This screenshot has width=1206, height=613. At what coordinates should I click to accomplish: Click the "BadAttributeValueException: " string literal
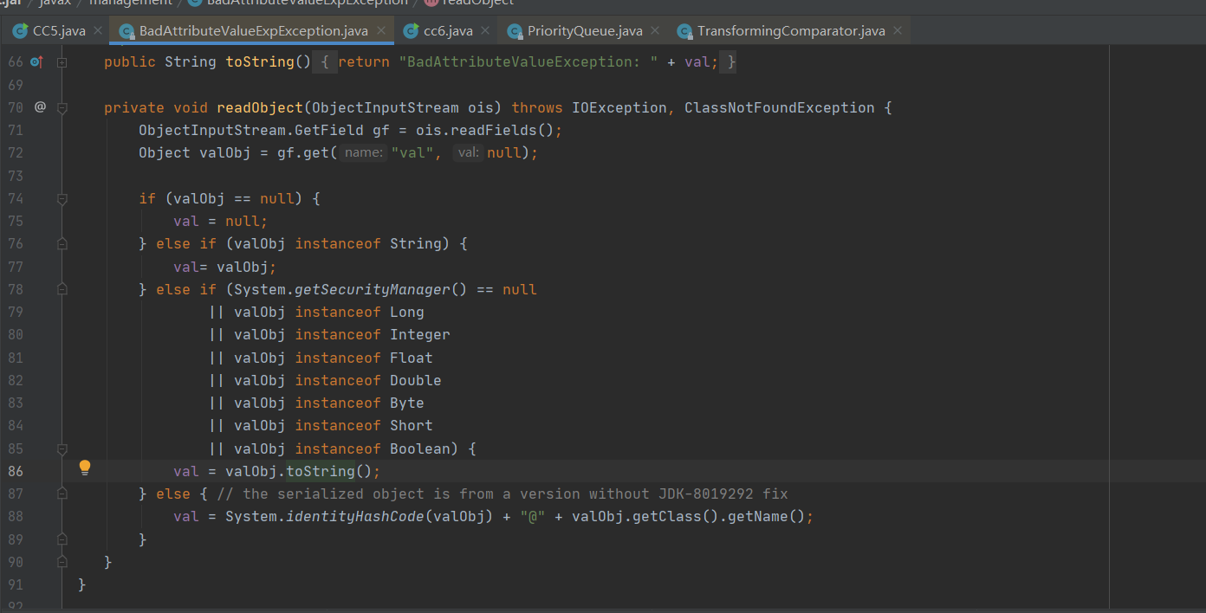click(528, 62)
